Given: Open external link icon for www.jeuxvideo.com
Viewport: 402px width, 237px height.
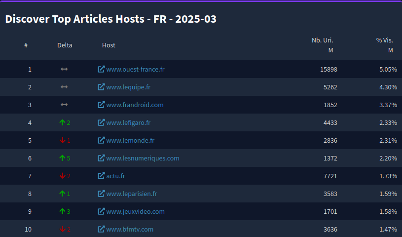Looking at the screenshot, I should pyautogui.click(x=101, y=211).
